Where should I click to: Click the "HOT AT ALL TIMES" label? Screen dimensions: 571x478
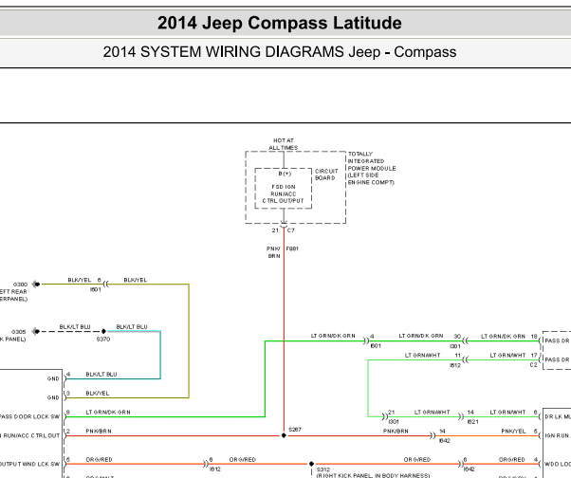pyautogui.click(x=284, y=144)
